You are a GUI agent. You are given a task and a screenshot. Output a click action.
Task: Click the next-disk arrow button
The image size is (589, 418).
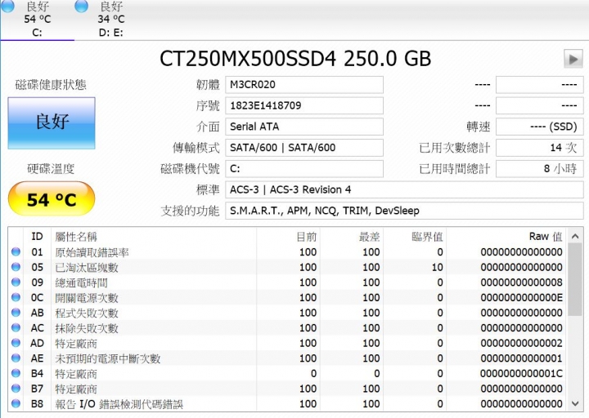[573, 59]
